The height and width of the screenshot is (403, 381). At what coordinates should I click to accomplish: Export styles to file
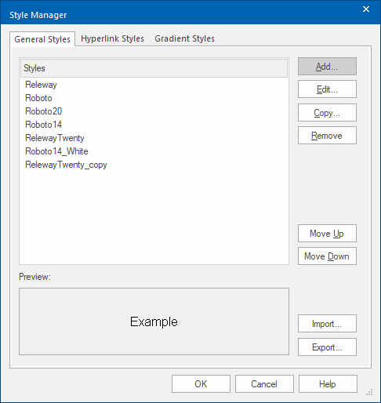327,347
